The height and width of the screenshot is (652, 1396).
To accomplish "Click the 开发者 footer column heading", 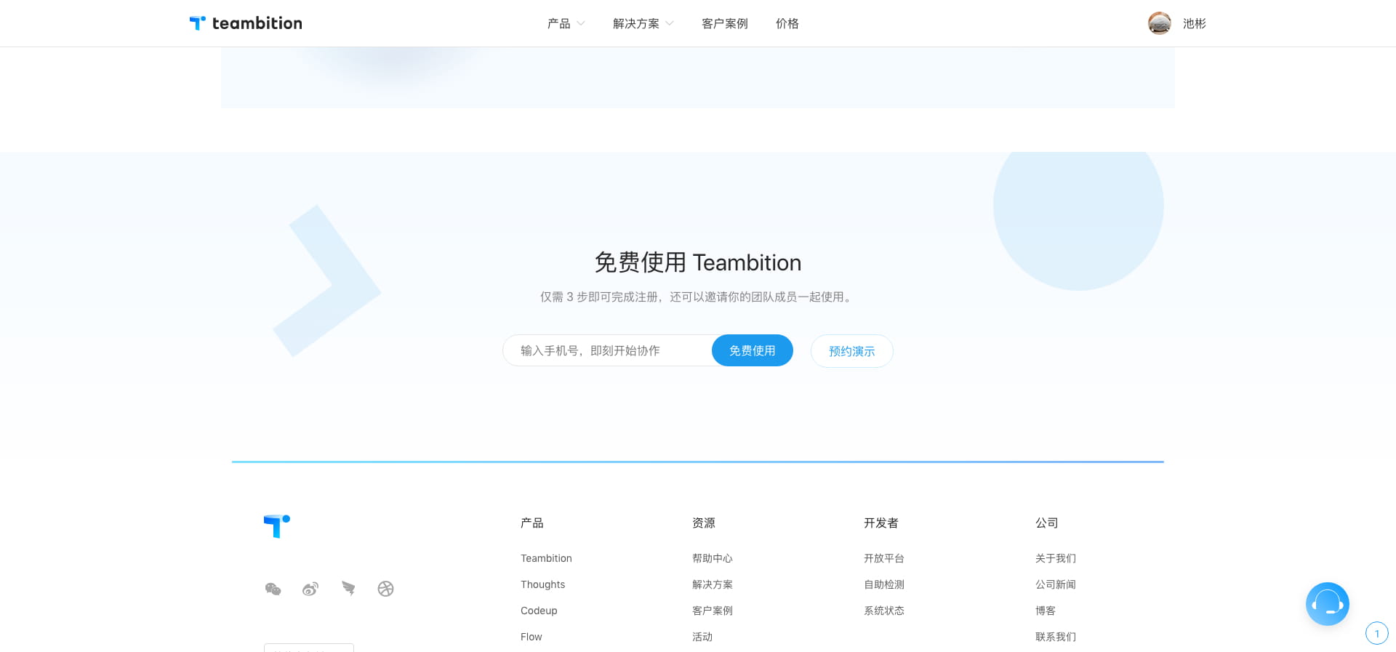I will [881, 523].
